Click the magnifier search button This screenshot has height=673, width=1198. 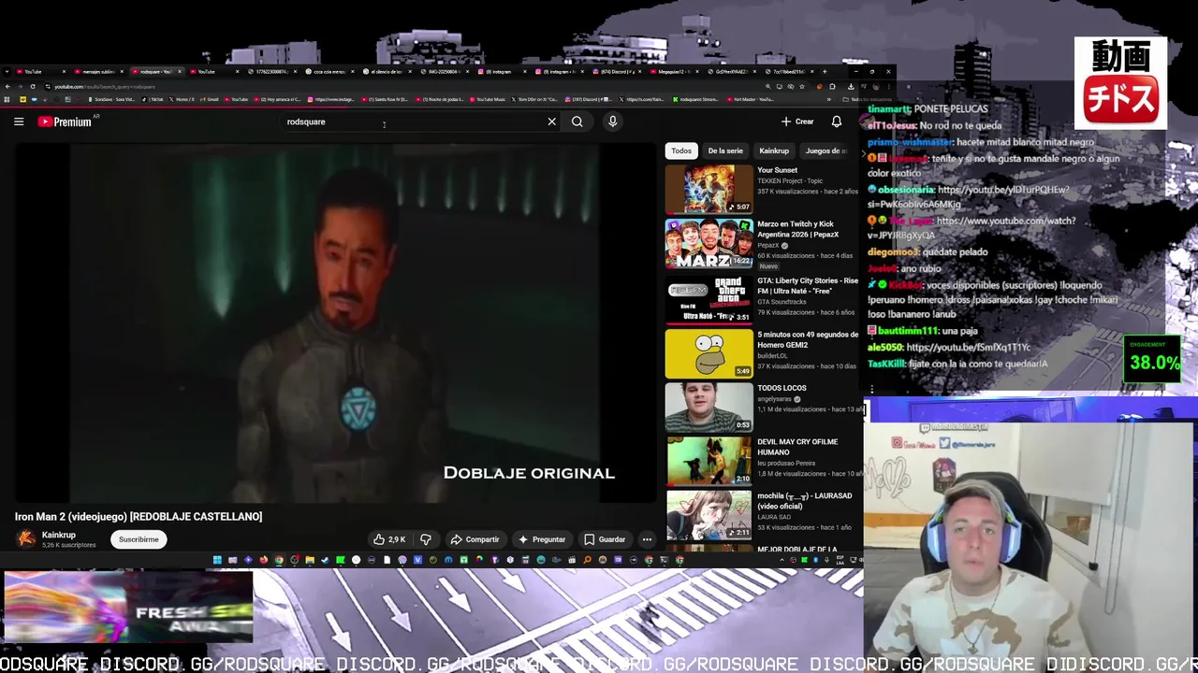tap(577, 122)
